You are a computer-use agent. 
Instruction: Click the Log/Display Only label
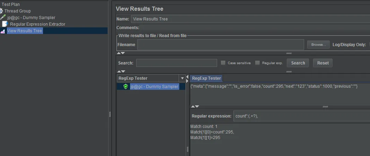point(349,45)
